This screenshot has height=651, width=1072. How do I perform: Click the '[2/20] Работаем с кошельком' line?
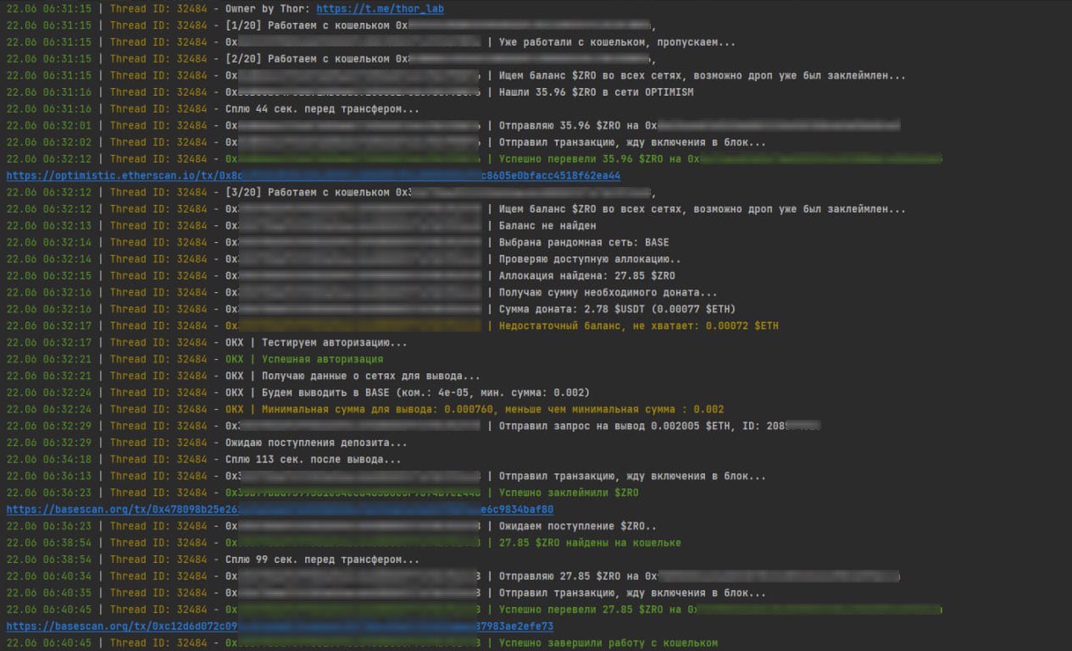pos(441,58)
